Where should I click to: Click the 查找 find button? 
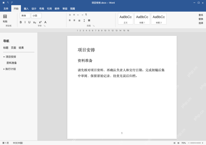[201, 15]
